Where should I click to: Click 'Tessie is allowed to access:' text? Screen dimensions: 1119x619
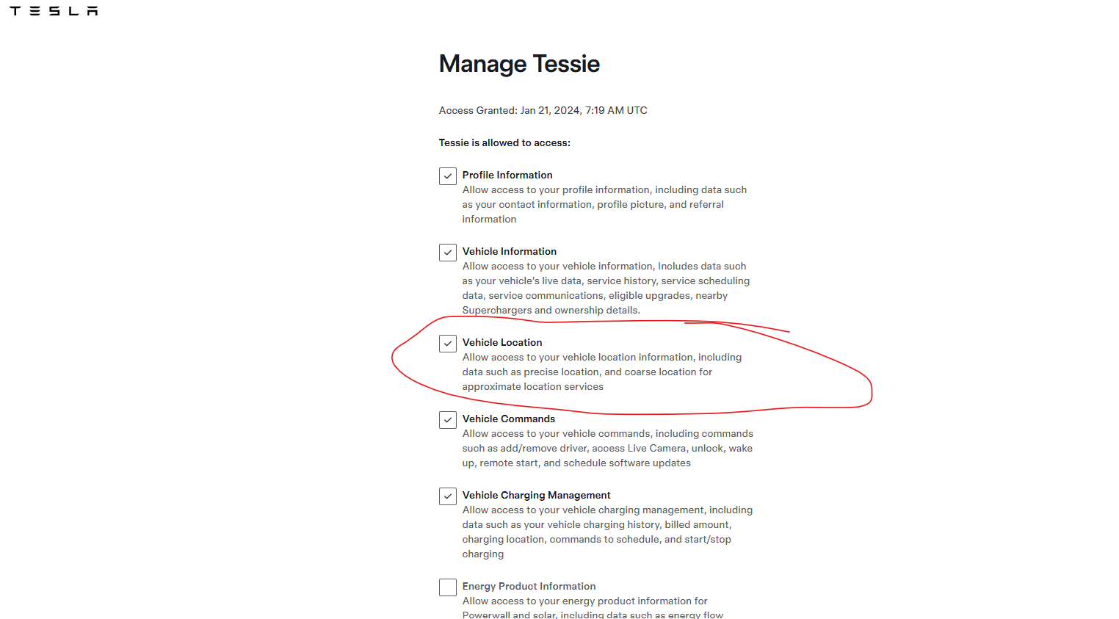[x=504, y=142]
